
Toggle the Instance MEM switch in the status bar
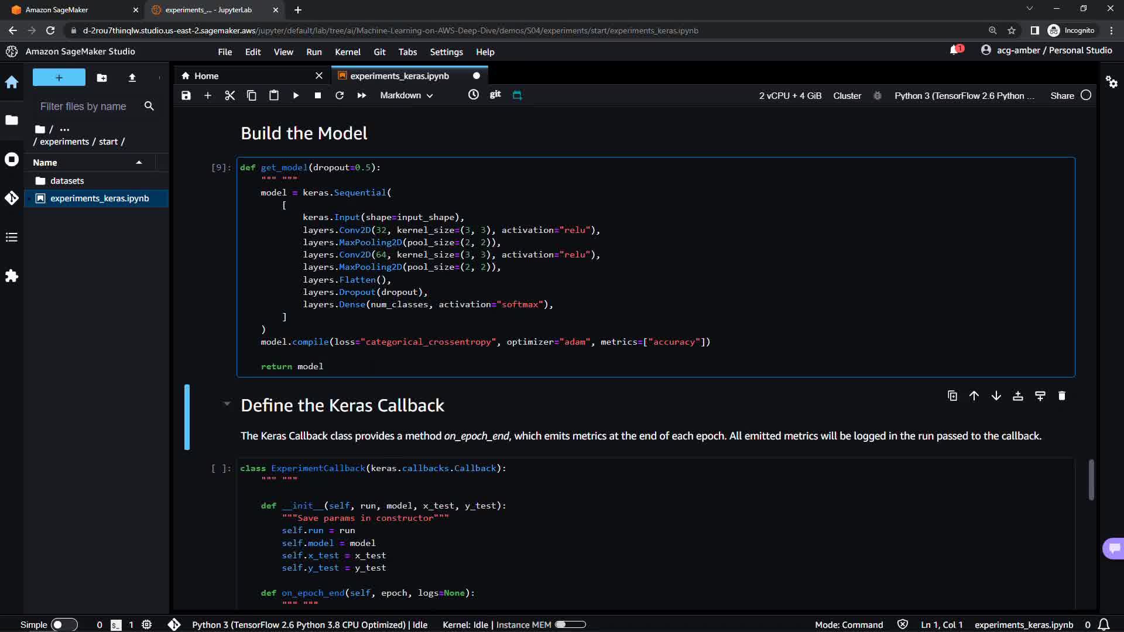point(570,624)
